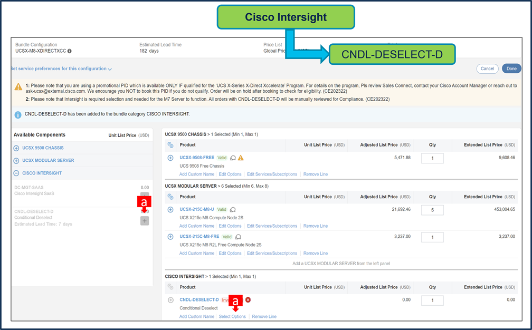Image resolution: width=532 pixels, height=330 pixels.
Task: Click the yellow warning triangle in the notice banner
Action: (x=18, y=87)
